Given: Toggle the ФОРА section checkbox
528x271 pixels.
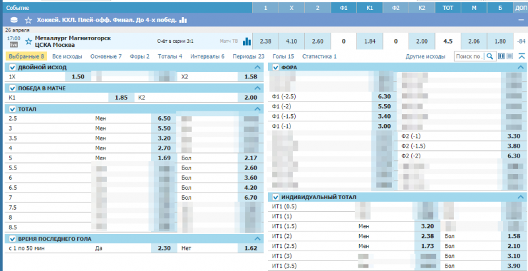Looking at the screenshot, I should coord(276,67).
